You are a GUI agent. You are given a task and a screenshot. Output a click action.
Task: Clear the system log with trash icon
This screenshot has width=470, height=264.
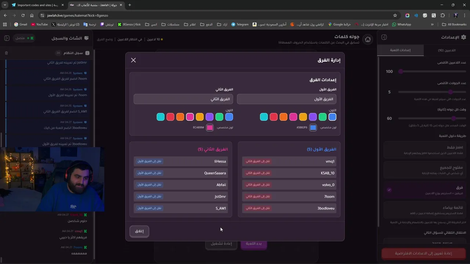pos(6,53)
